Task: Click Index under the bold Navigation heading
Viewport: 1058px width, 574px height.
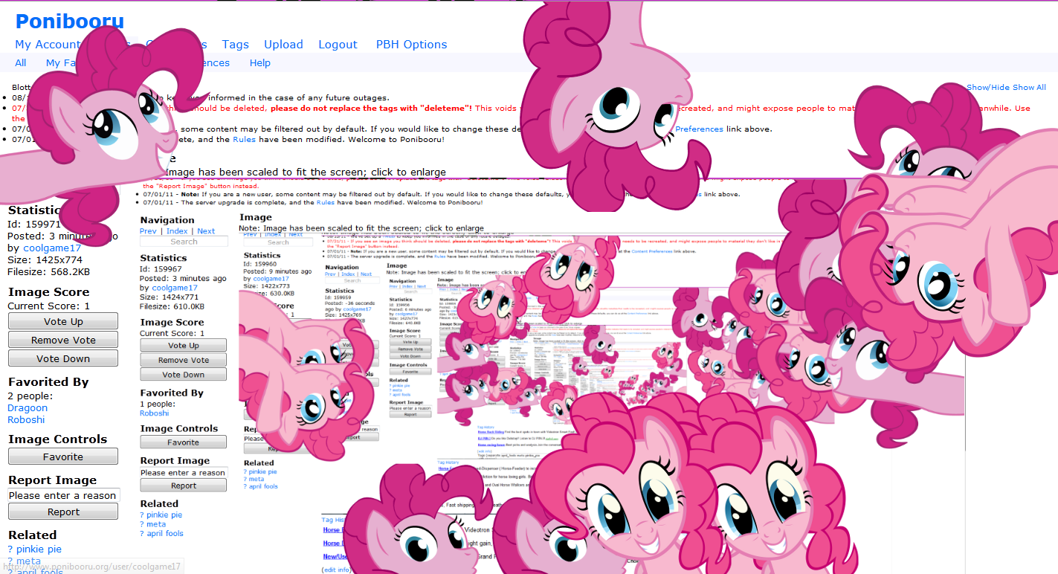Action: pyautogui.click(x=177, y=231)
